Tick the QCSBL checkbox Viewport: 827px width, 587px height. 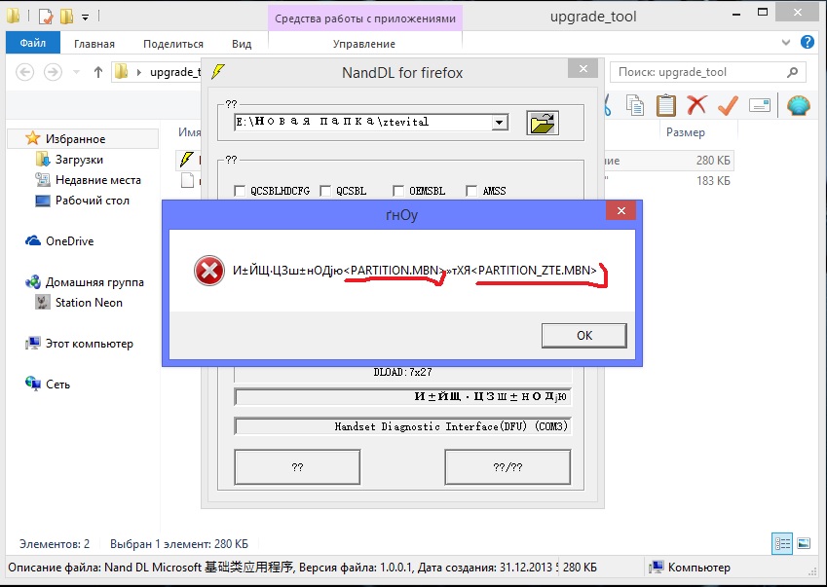(x=325, y=192)
